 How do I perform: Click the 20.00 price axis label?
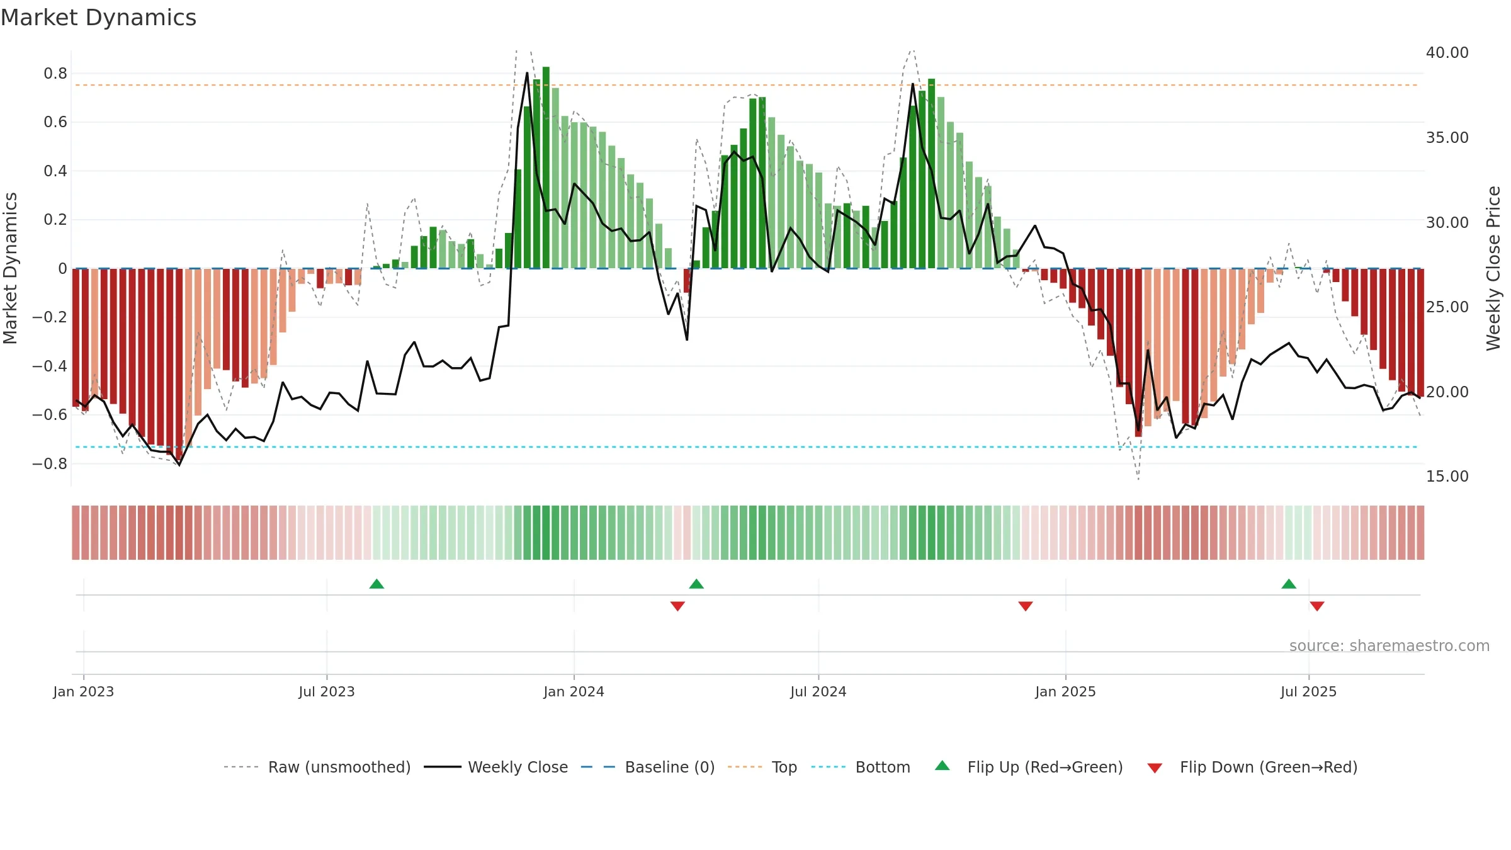(x=1447, y=392)
